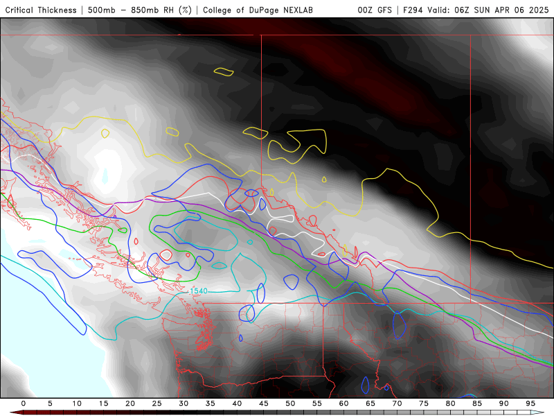Click the "20" value on the color scale
Image resolution: width=554 pixels, height=416 pixels.
point(130,404)
